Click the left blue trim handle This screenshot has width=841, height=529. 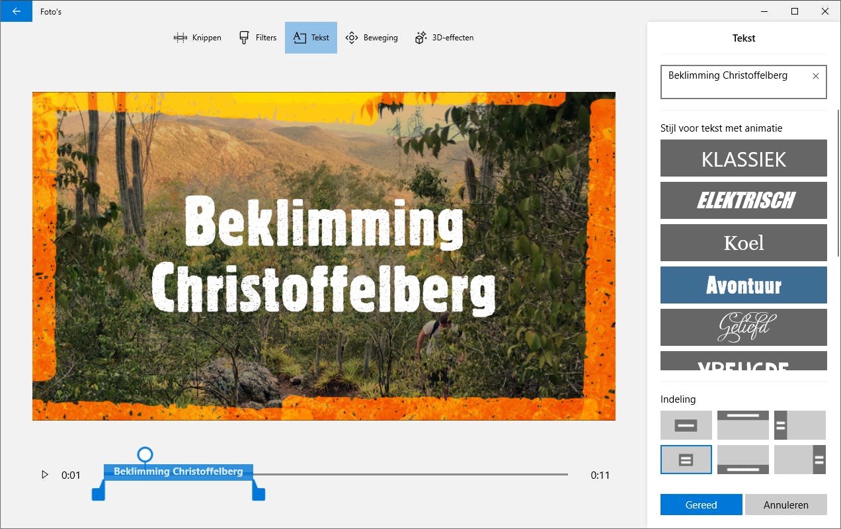click(x=99, y=493)
